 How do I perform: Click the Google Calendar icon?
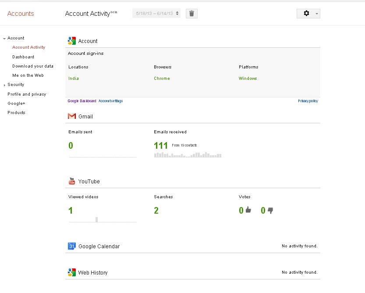point(71,246)
